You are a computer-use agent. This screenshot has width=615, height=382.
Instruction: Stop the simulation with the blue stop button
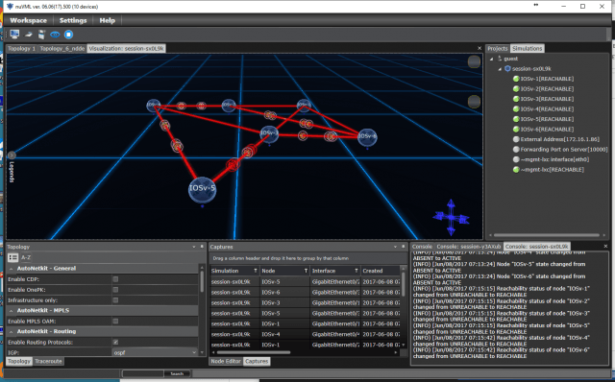point(68,35)
